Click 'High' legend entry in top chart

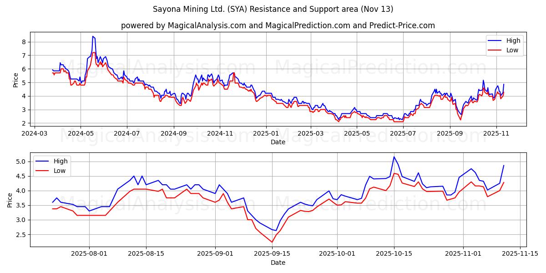513,40
